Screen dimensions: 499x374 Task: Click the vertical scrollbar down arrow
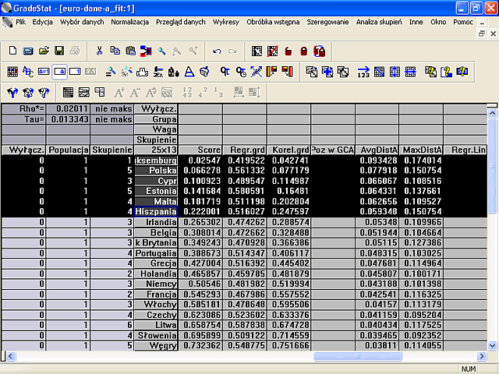[492, 345]
